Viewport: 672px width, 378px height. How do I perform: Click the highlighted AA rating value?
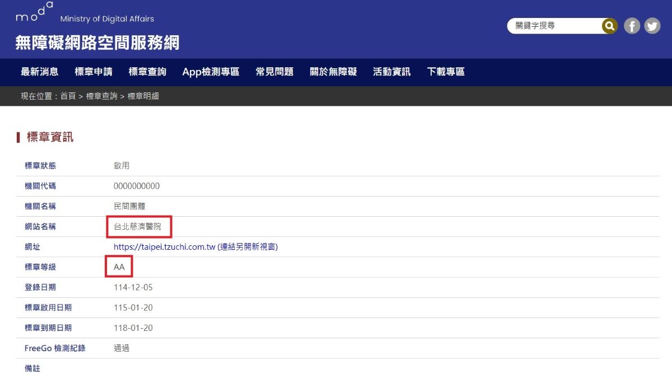point(118,267)
